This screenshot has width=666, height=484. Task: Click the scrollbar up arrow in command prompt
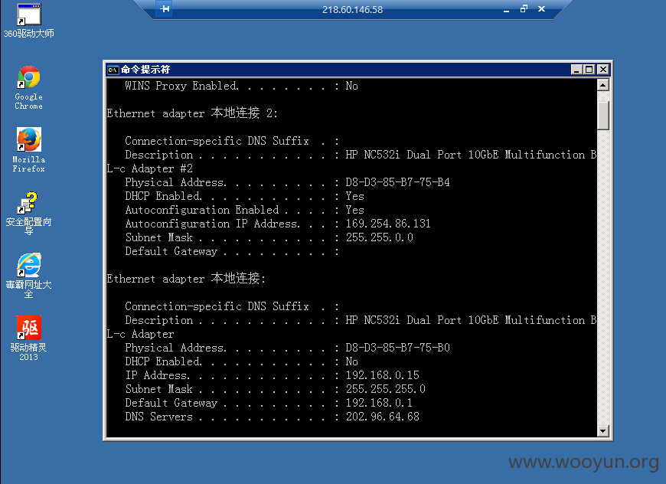(x=603, y=85)
